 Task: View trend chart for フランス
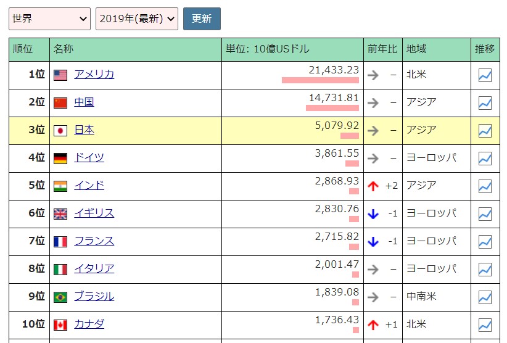point(485,242)
